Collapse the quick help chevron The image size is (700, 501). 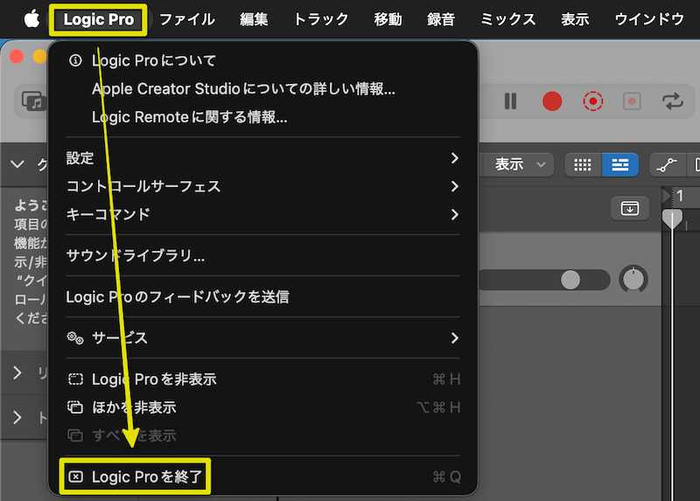click(17, 164)
